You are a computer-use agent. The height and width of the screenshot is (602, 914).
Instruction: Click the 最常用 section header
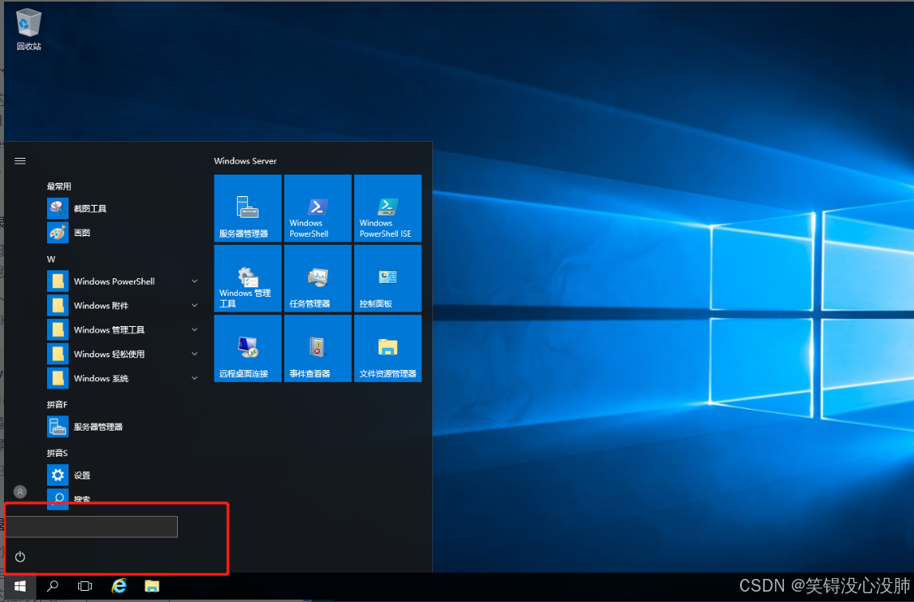[x=59, y=187]
